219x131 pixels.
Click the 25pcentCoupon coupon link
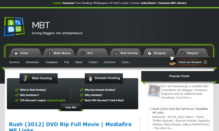(56, 100)
